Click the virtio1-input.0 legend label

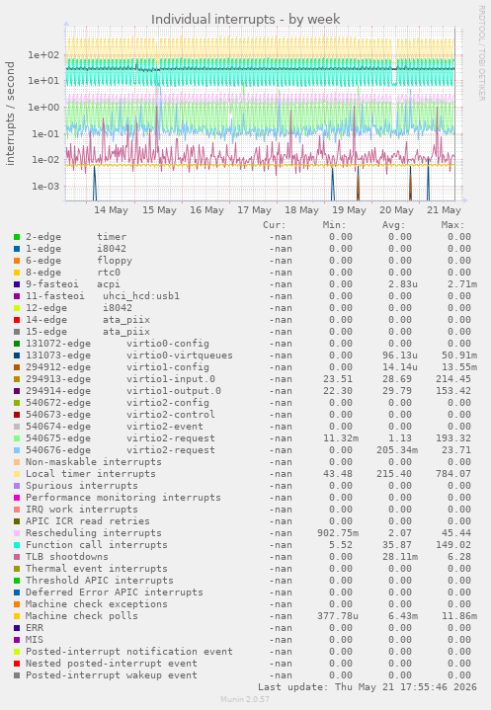171,379
